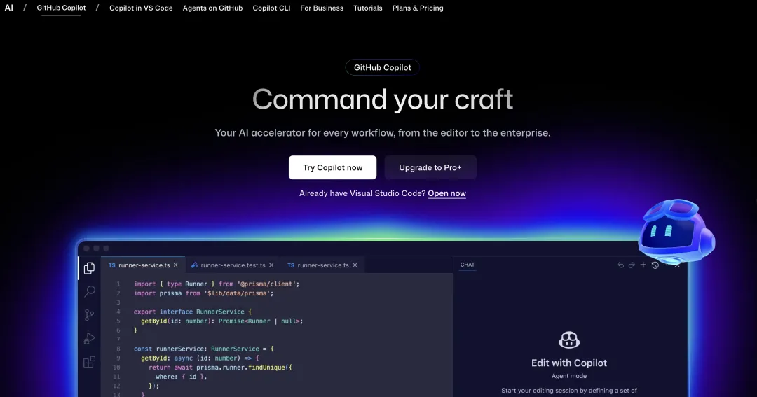This screenshot has height=397, width=757.
Task: Open GitHub Copilot in navigation bar
Action: (x=61, y=8)
